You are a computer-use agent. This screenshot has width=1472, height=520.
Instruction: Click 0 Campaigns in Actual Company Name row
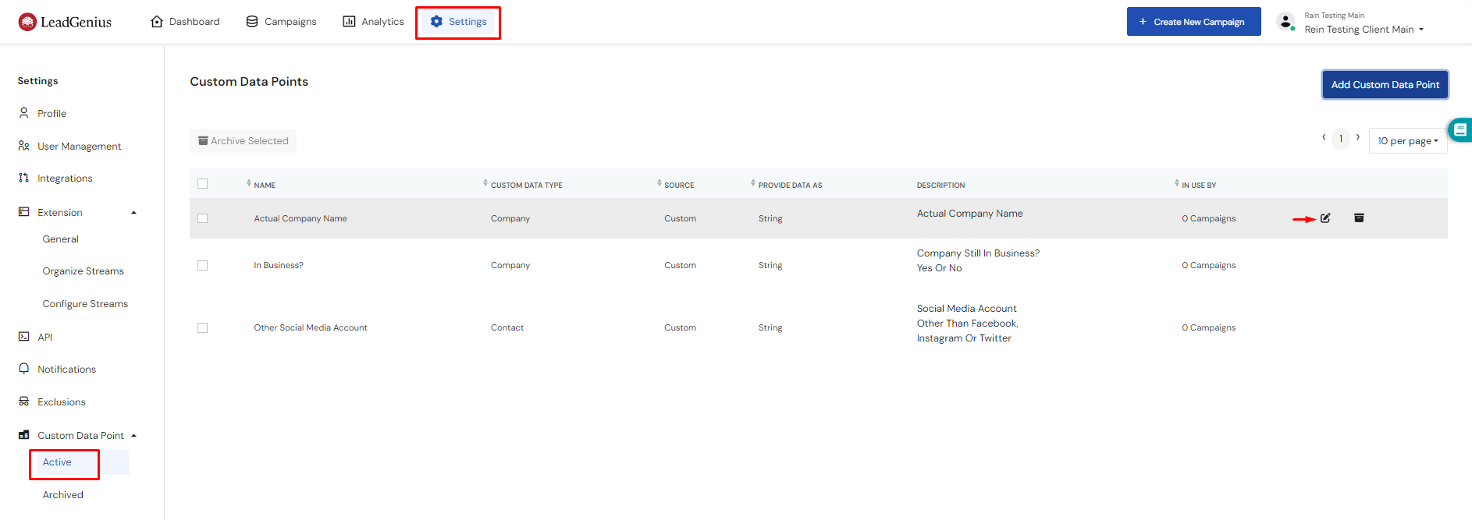(1209, 218)
